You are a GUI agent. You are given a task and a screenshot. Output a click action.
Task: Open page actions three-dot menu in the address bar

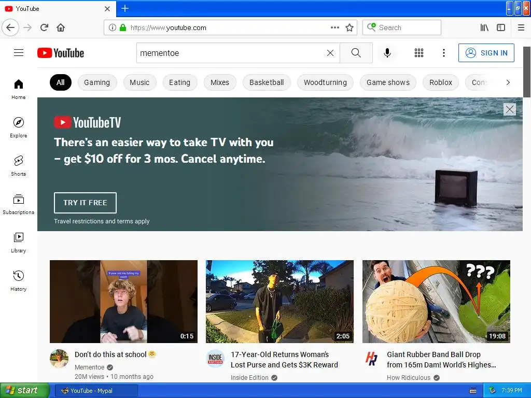pos(334,27)
